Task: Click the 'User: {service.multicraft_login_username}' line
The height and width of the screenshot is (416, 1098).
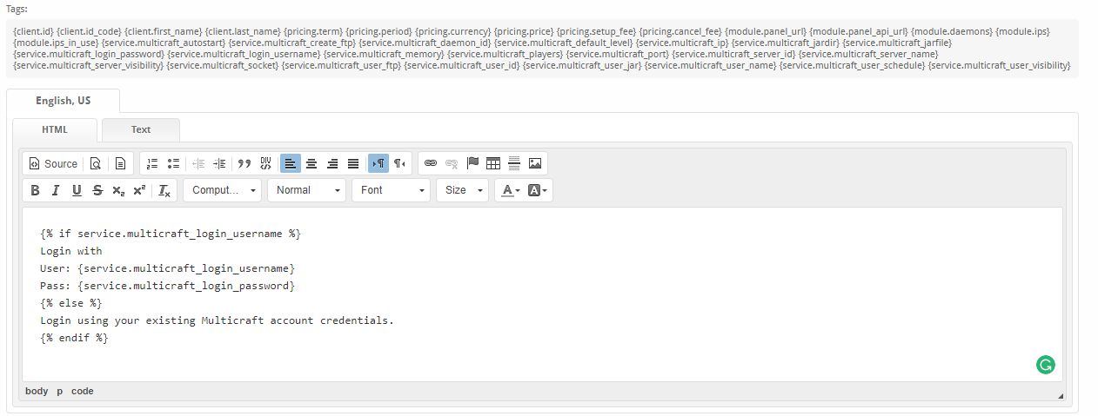Action: click(168, 268)
